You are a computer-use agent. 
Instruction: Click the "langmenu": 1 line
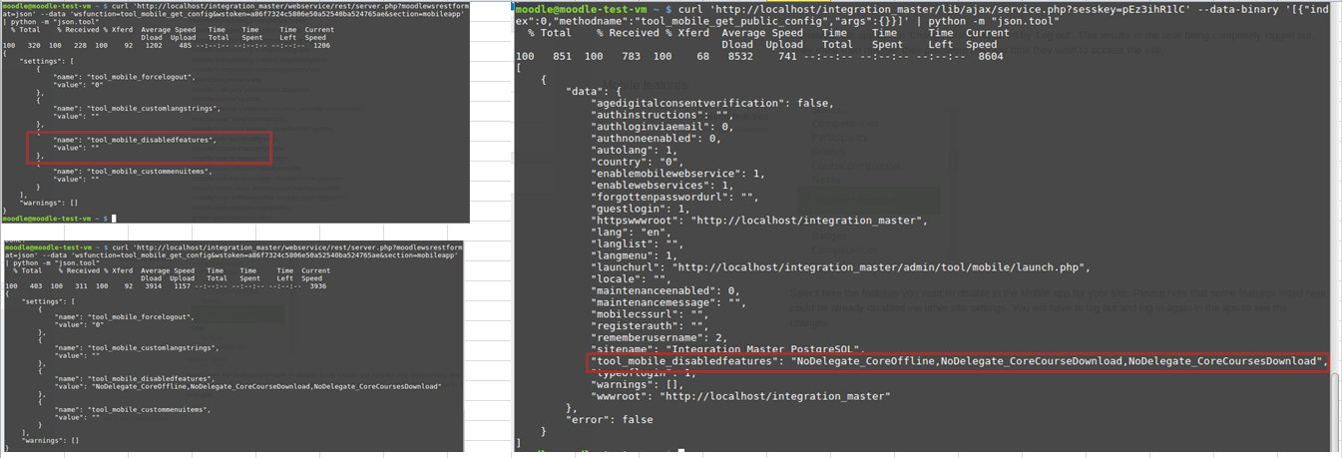tap(634, 255)
